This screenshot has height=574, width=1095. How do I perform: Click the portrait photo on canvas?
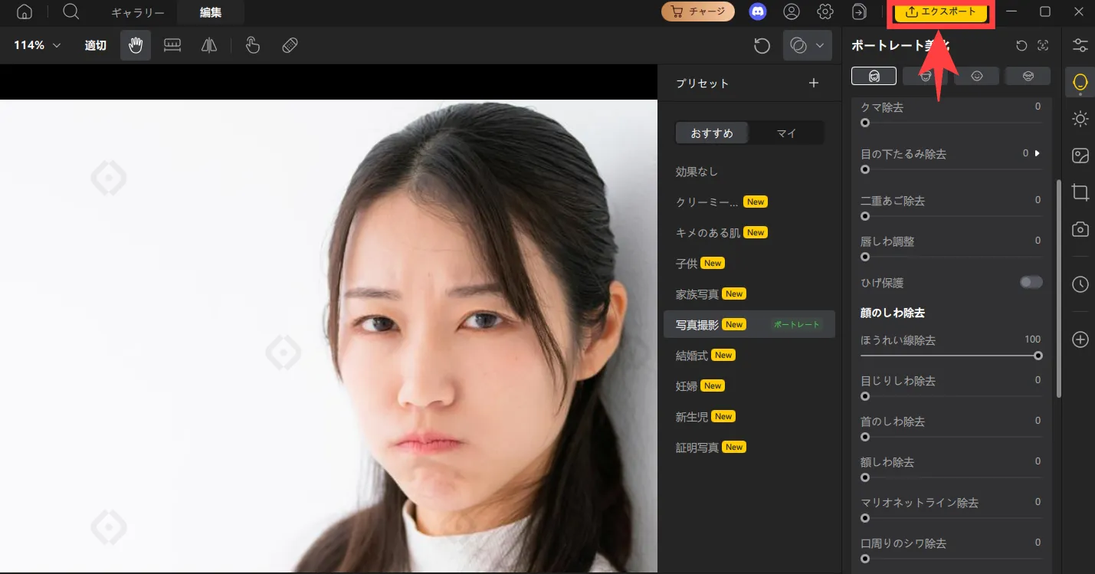coord(329,336)
